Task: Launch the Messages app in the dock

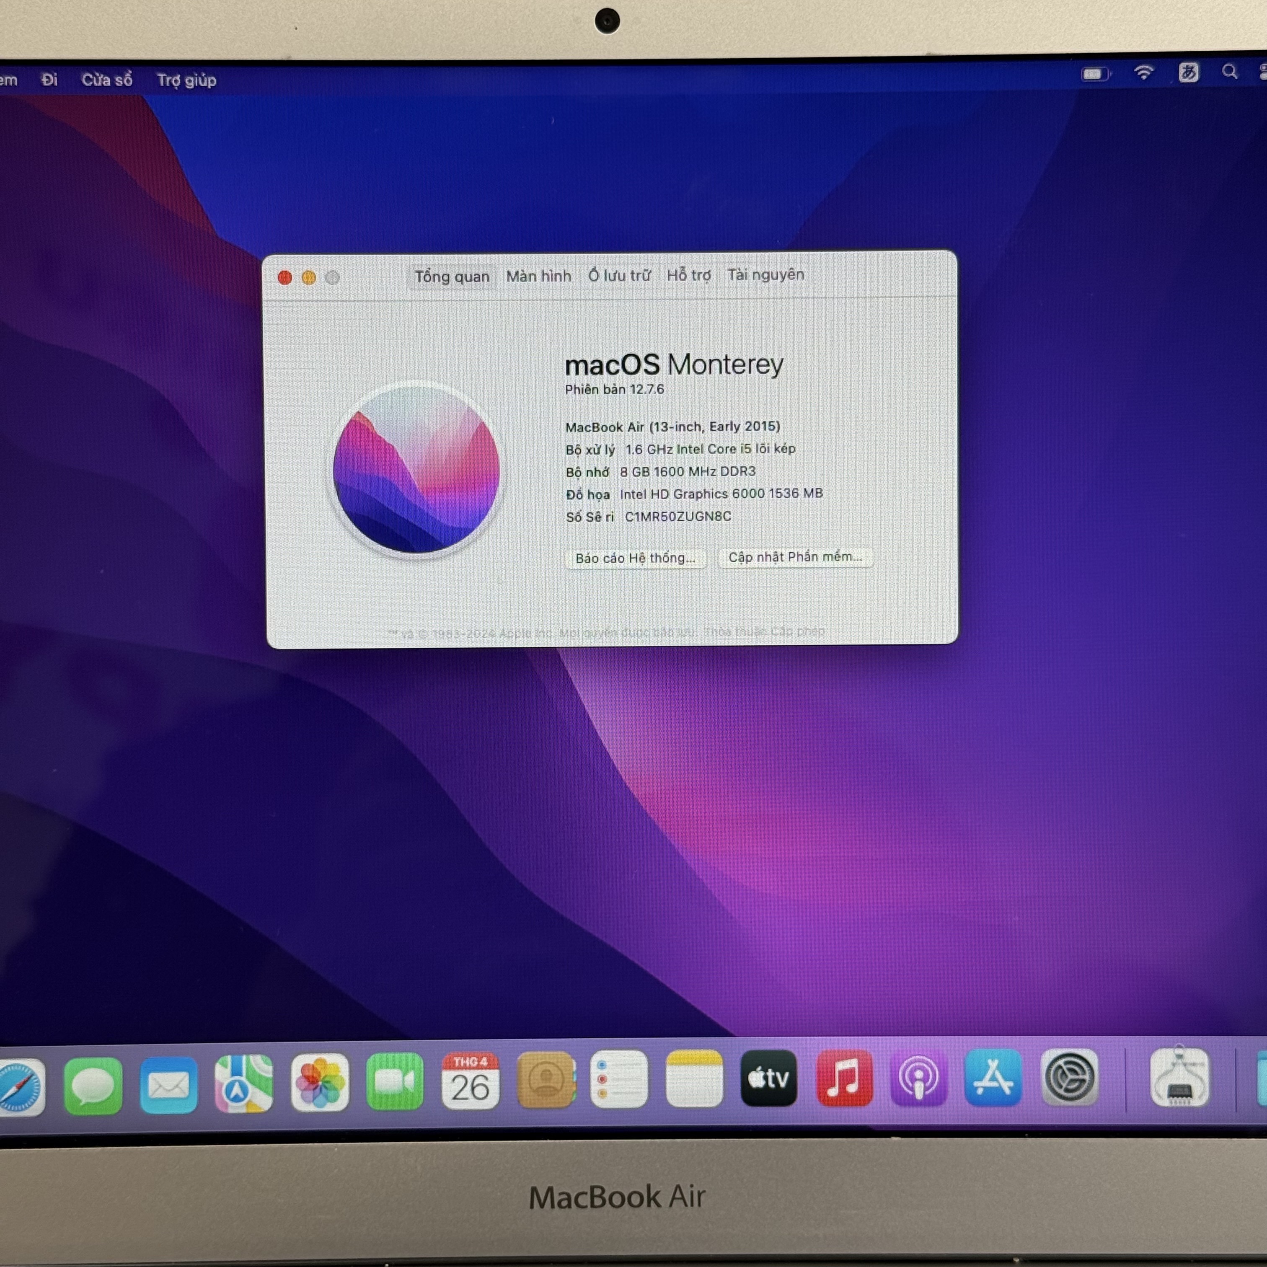Action: (x=93, y=1085)
